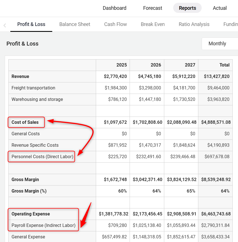The image size is (238, 242).
Task: Click the Total column header
Action: tap(225, 65)
